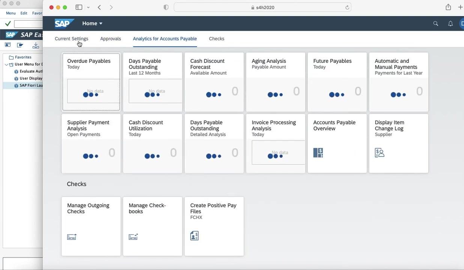Viewport: 464px width, 270px height.
Task: Click the green checkmark in SAP GUI
Action: [8, 24]
